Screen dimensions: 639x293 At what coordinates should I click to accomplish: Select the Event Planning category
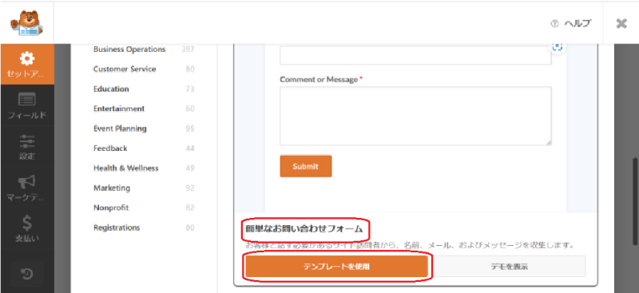pyautogui.click(x=121, y=129)
